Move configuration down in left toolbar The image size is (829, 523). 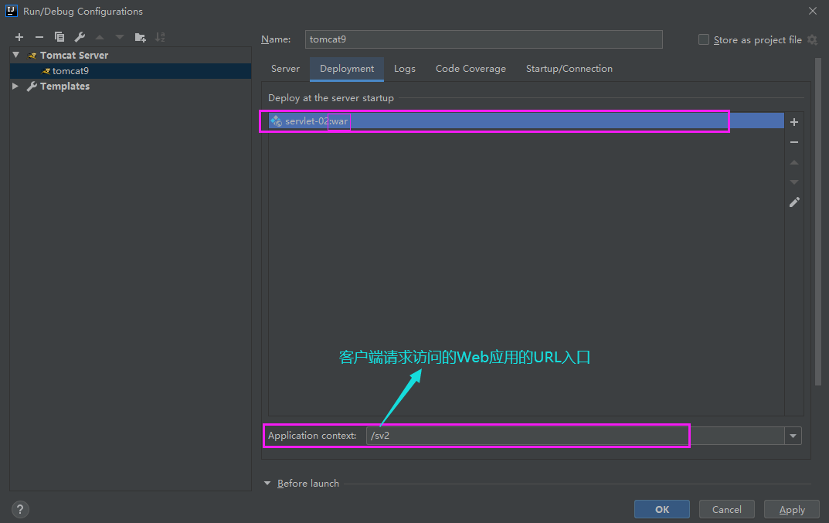(120, 37)
